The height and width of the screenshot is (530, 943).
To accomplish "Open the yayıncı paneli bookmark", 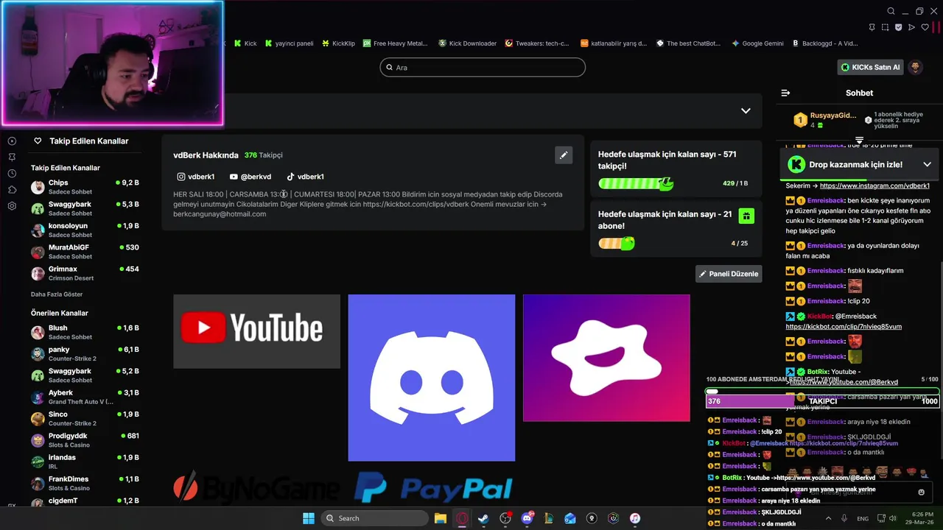I will [289, 43].
